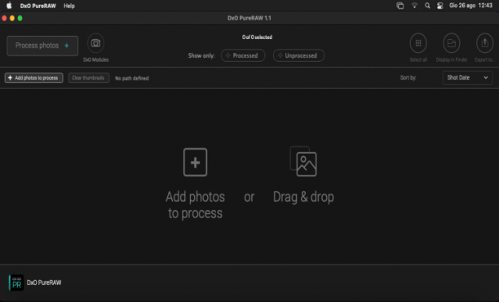Minimize the window with the yellow button

point(12,19)
